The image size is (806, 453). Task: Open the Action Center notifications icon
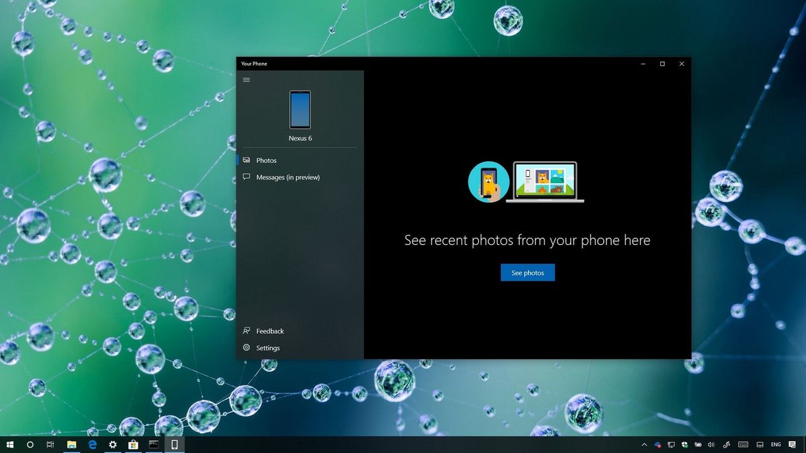pyautogui.click(x=793, y=445)
